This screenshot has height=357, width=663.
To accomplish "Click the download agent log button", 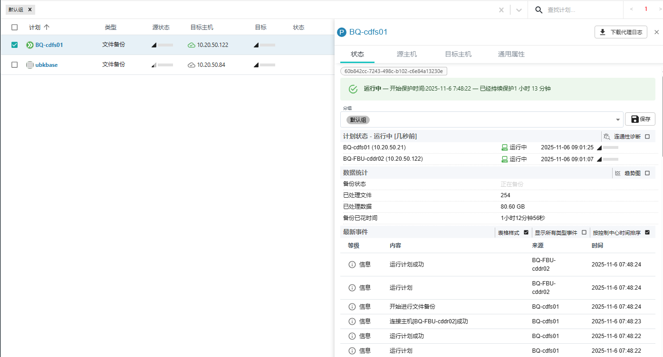I will [x=621, y=32].
